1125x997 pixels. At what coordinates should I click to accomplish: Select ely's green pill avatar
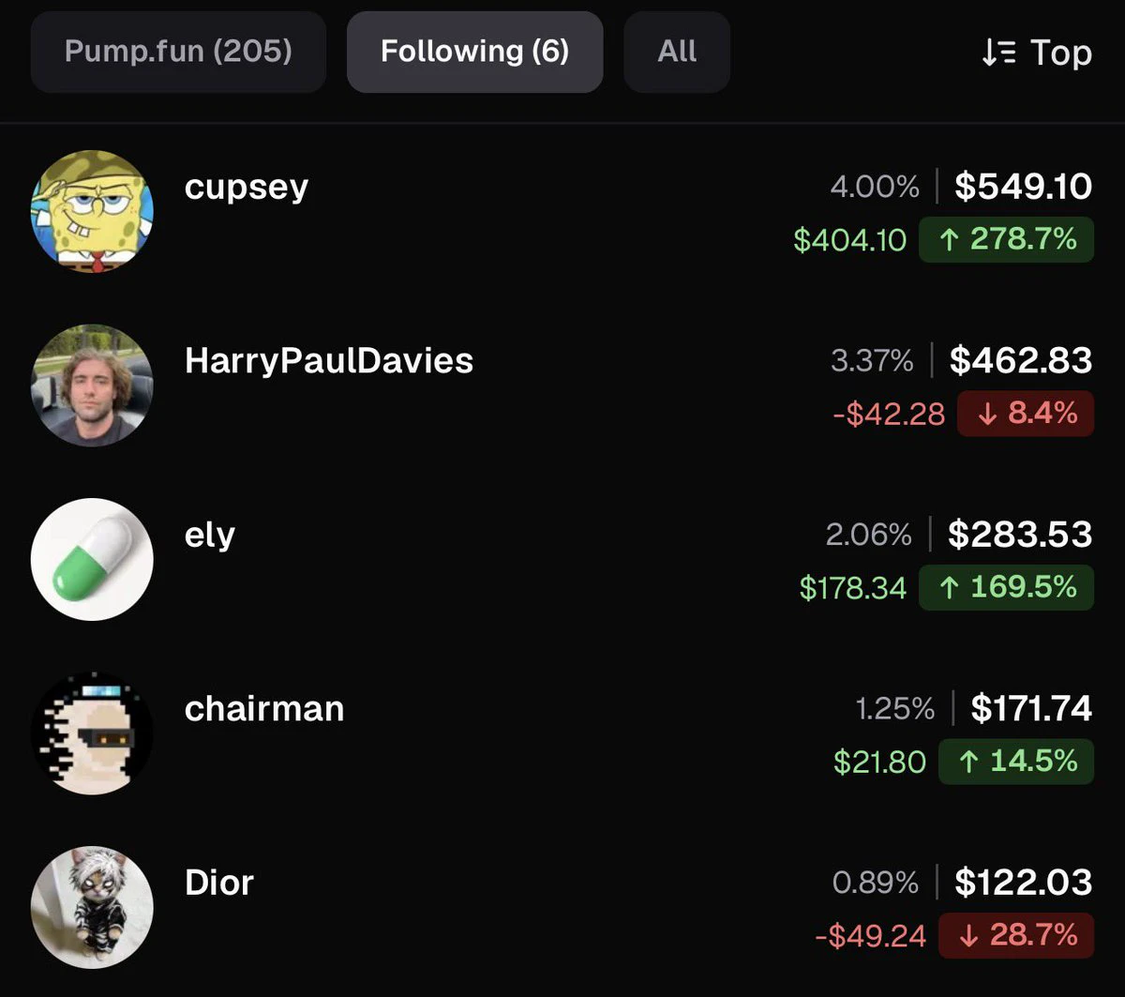pos(92,559)
